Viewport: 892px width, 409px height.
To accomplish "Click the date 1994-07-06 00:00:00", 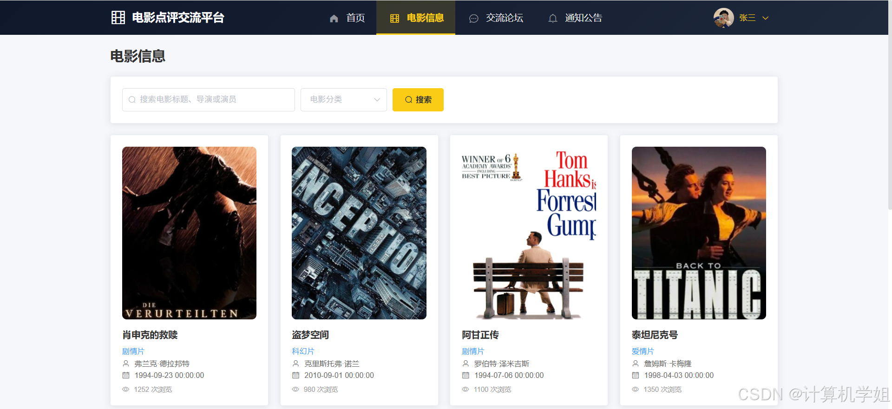I will point(509,375).
